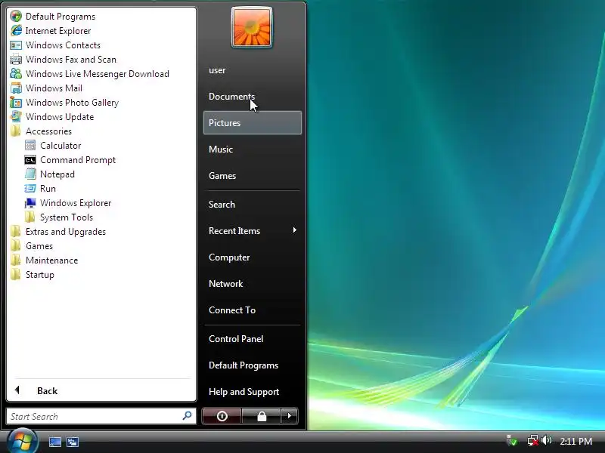This screenshot has height=453, width=605.
Task: Open the Run dialog icon
Action: click(30, 188)
